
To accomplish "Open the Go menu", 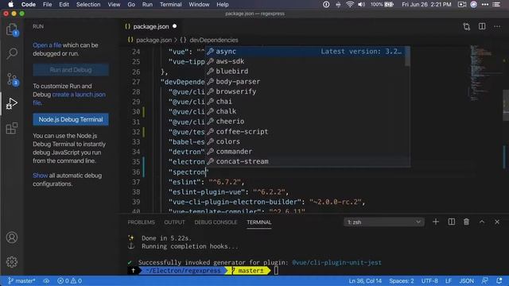I will click(x=131, y=5).
